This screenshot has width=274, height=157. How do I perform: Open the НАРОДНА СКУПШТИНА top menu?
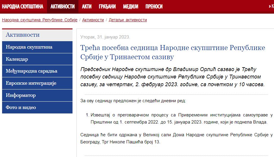[23, 7]
